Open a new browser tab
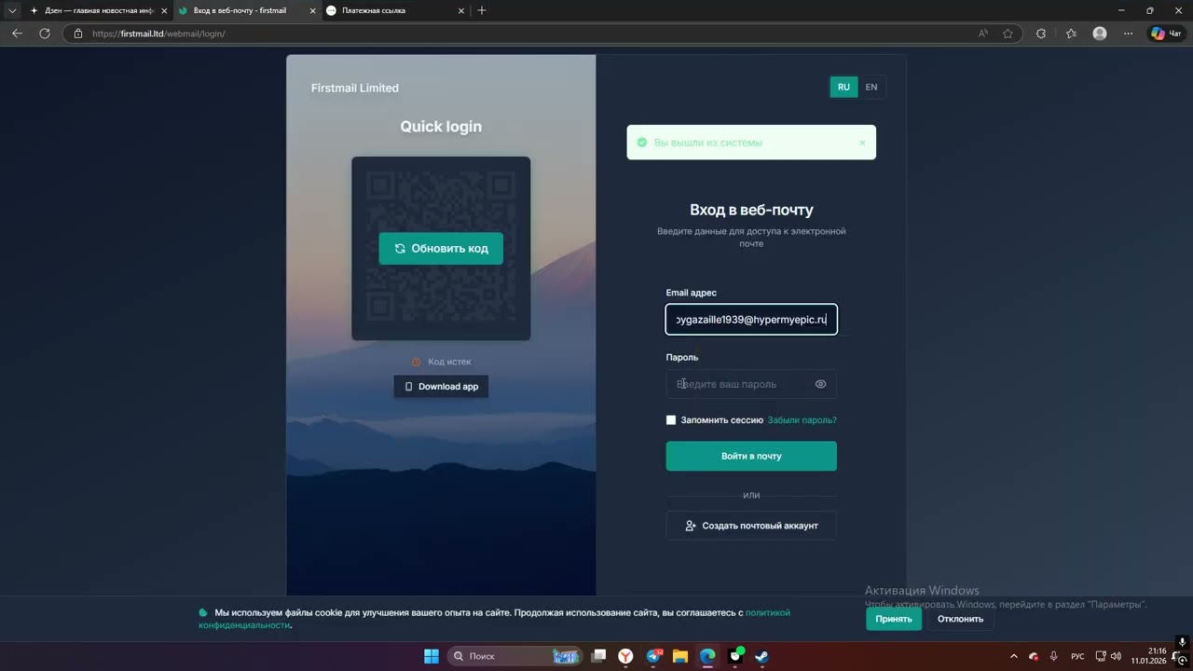 pos(482,10)
